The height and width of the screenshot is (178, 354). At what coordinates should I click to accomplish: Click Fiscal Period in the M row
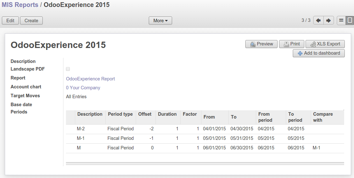(x=120, y=148)
